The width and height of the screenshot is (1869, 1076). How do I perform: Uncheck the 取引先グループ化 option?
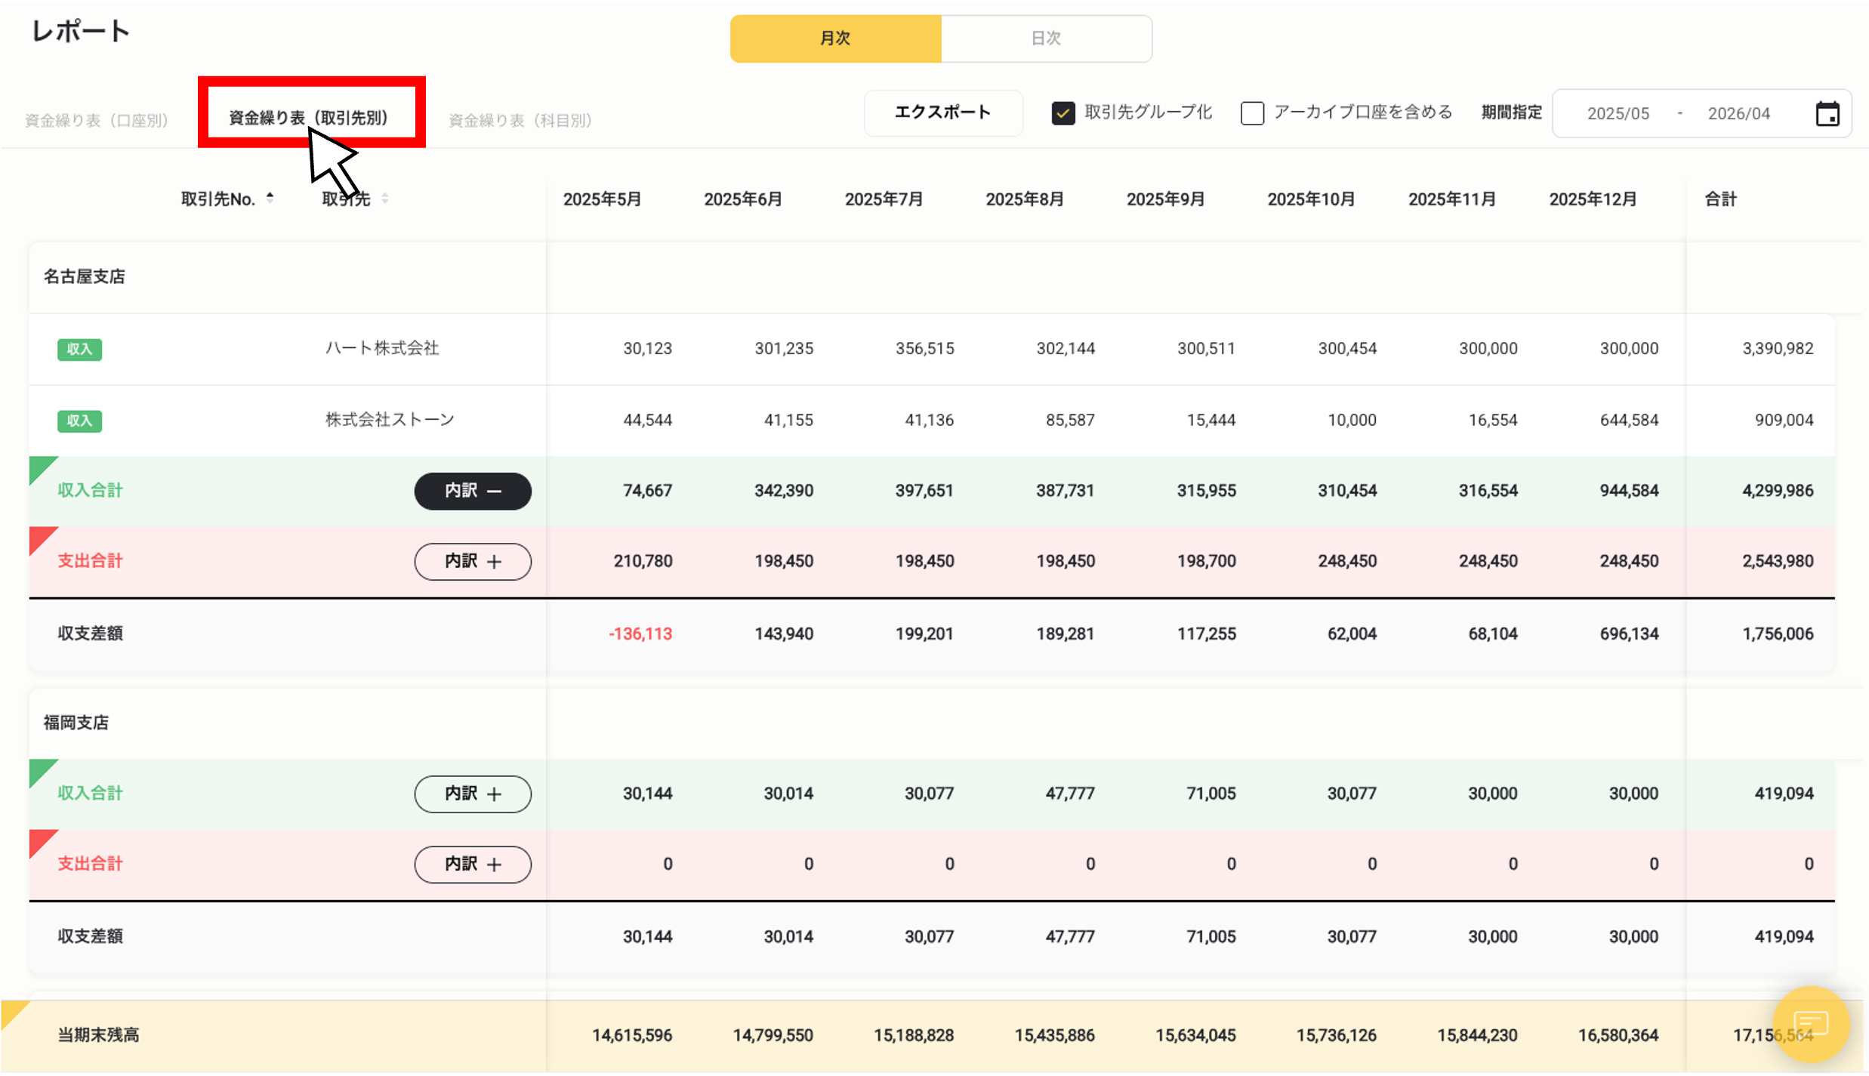1063,113
